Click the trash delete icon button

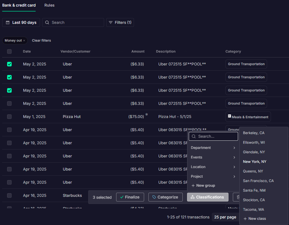237,197
